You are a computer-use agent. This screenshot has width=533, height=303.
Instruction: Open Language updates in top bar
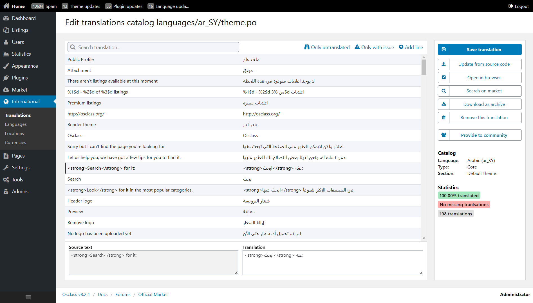point(168,6)
